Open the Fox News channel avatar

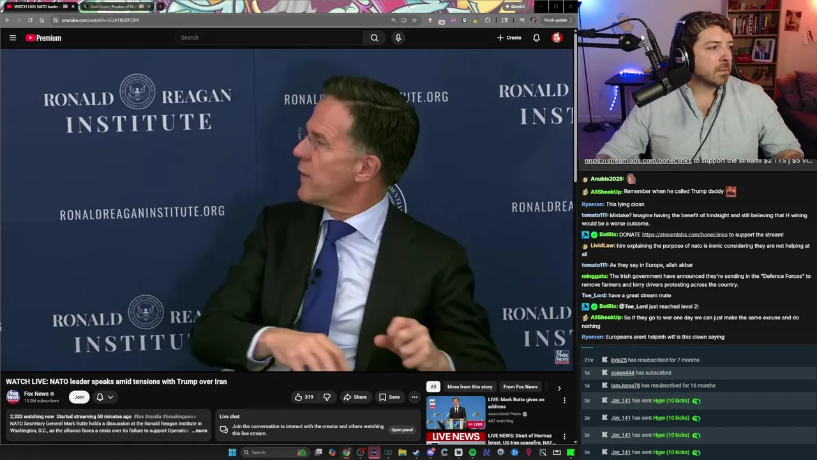tap(13, 397)
